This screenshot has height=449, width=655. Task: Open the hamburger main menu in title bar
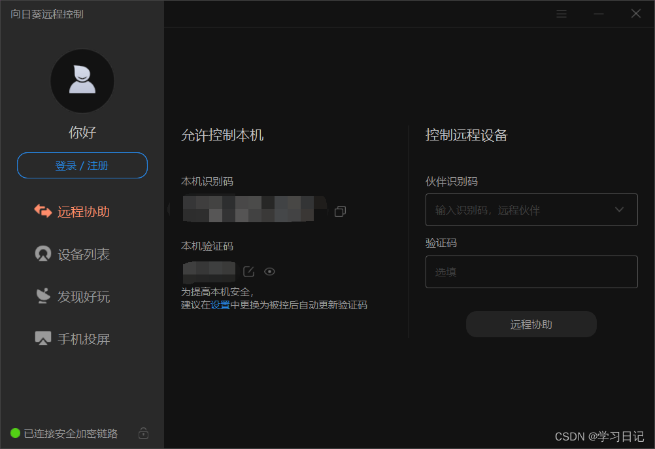pos(562,14)
